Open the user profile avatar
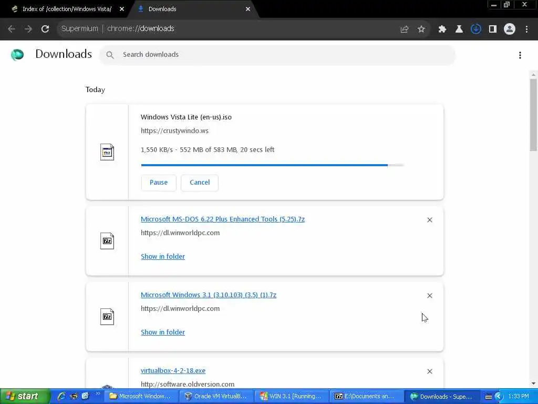Image resolution: width=538 pixels, height=404 pixels. click(x=510, y=29)
